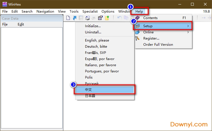Open the Specialist menu

pos(90,12)
